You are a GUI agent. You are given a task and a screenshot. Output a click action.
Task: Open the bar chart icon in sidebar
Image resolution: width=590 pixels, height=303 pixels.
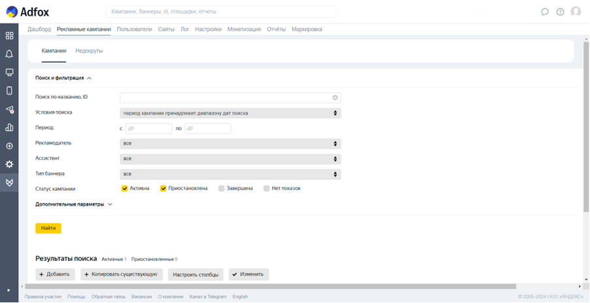pyautogui.click(x=9, y=127)
